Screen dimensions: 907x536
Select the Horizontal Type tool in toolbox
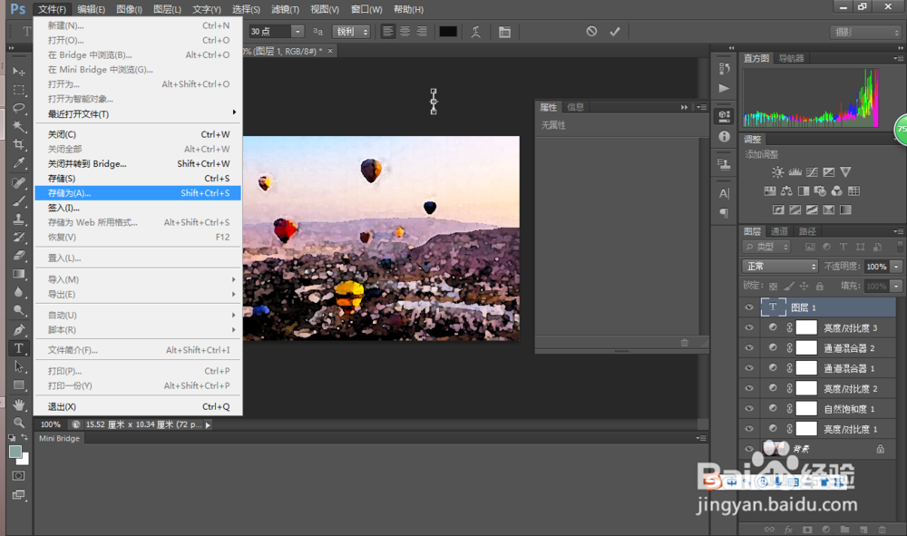click(18, 348)
